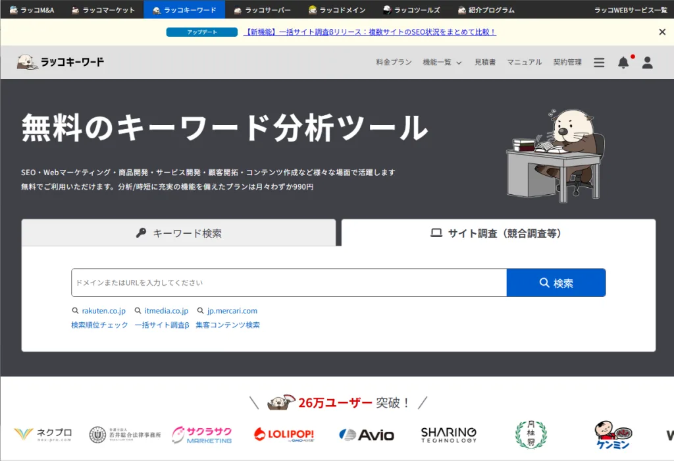The width and height of the screenshot is (674, 461).
Task: Search example rakuten.co.jp
Action: (x=99, y=310)
